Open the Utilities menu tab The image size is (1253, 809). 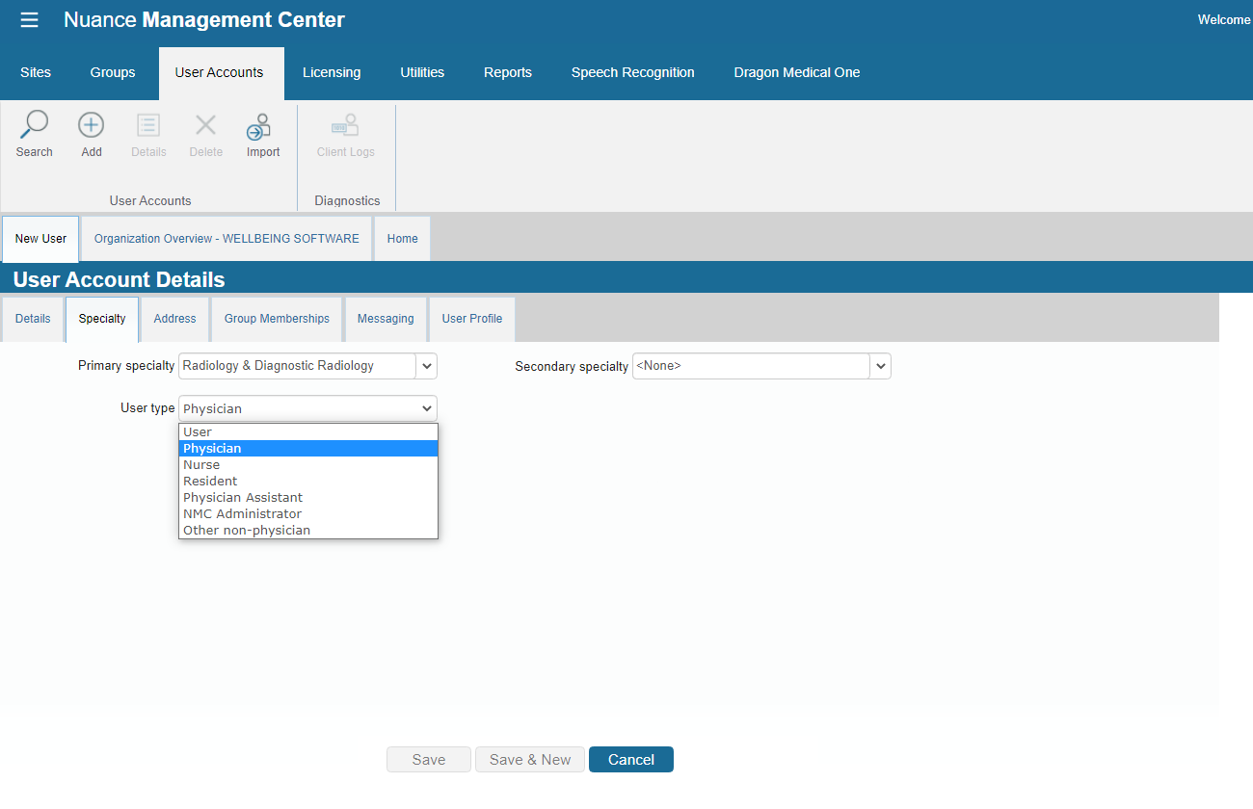pyautogui.click(x=422, y=73)
